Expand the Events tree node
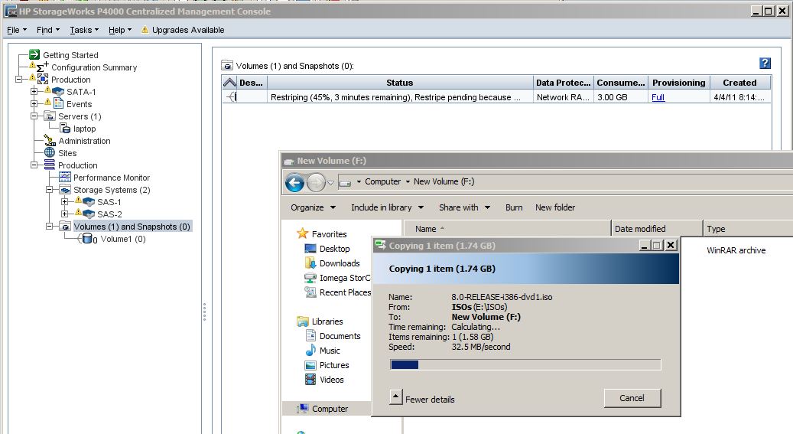Viewport: 793px width, 434px height. 34,104
